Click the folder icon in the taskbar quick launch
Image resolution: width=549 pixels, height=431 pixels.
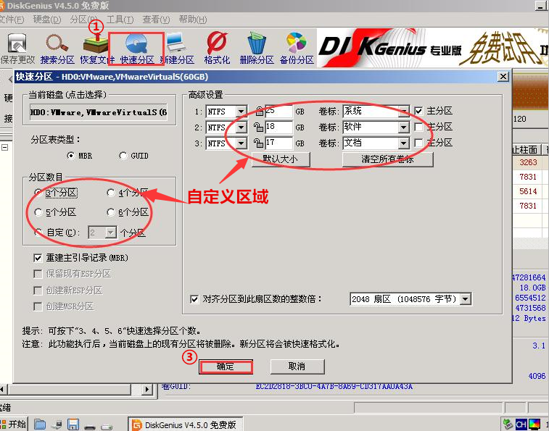click(x=40, y=424)
